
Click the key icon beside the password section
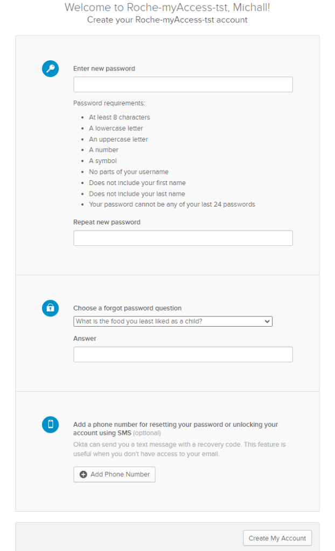[50, 69]
